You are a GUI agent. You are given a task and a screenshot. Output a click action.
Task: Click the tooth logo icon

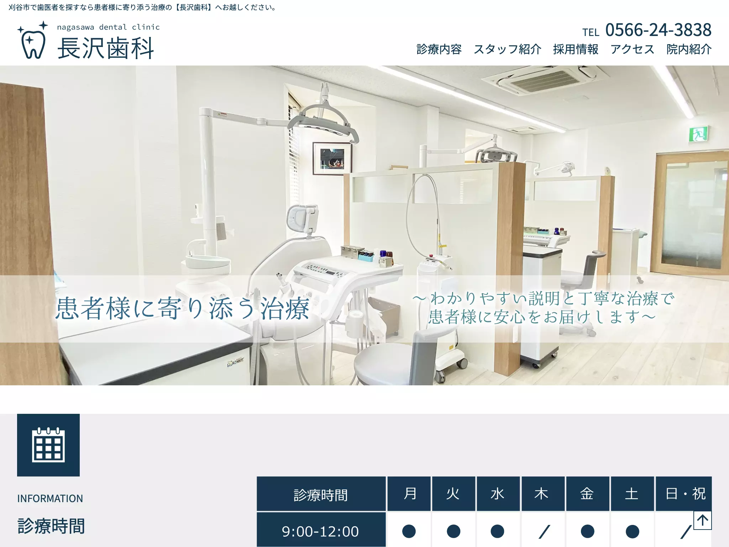[33, 40]
